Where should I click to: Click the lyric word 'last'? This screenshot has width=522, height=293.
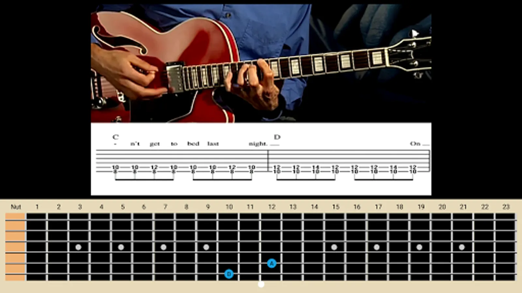click(213, 144)
